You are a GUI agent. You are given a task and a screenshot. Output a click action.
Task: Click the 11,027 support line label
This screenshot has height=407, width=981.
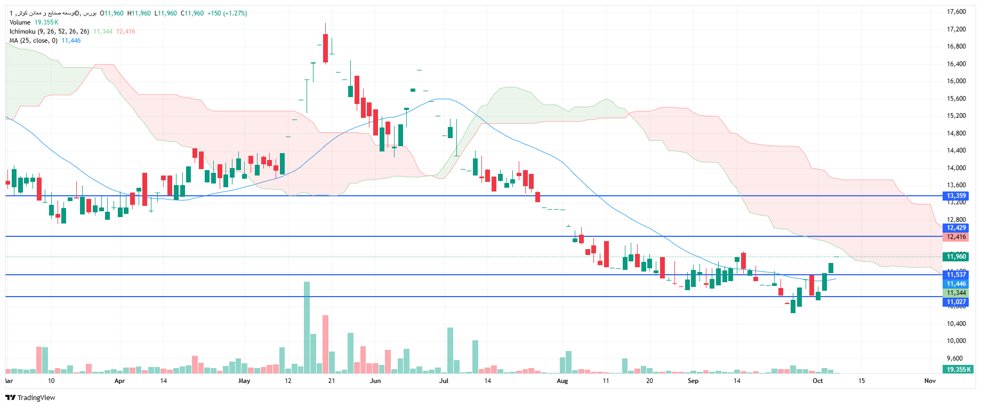[956, 302]
